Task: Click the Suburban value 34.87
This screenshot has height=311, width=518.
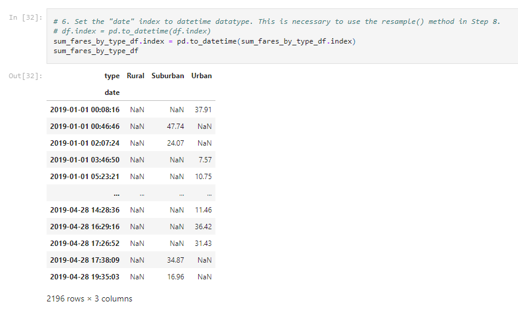Action: click(175, 260)
